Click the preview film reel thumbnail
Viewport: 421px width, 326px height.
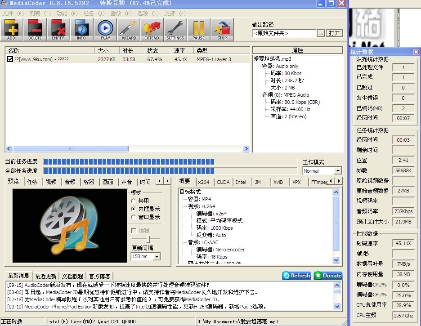(x=70, y=226)
